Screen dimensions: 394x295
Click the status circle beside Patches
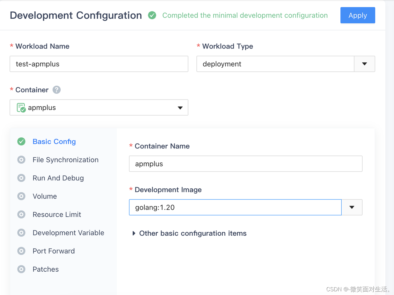point(21,269)
